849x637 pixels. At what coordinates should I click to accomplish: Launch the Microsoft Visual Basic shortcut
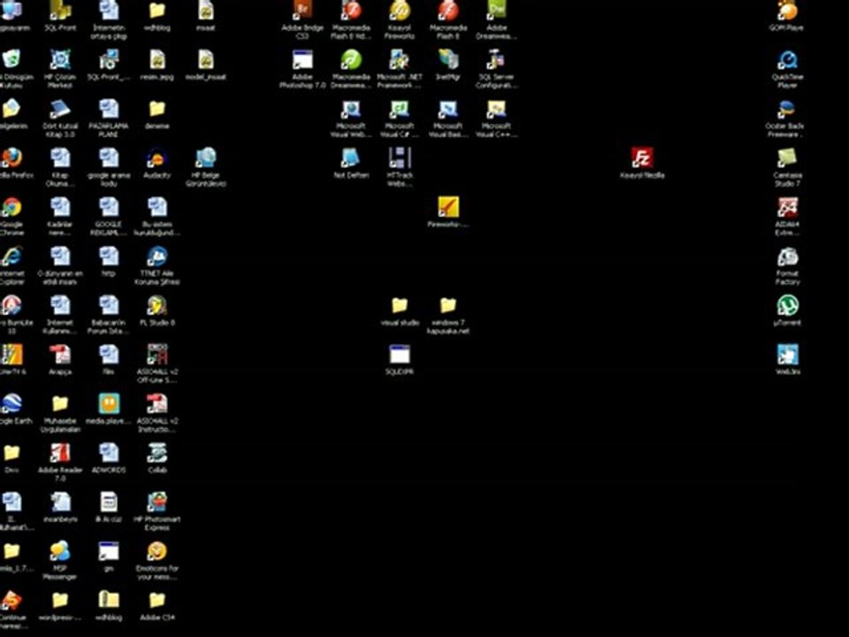(x=447, y=109)
